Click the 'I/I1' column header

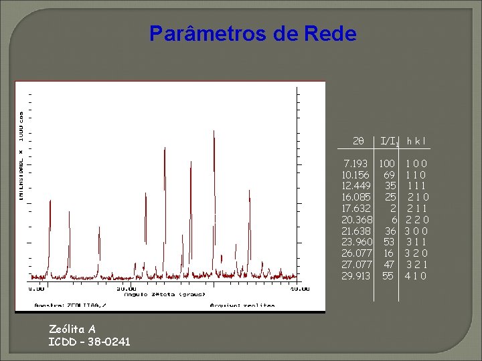coord(389,142)
